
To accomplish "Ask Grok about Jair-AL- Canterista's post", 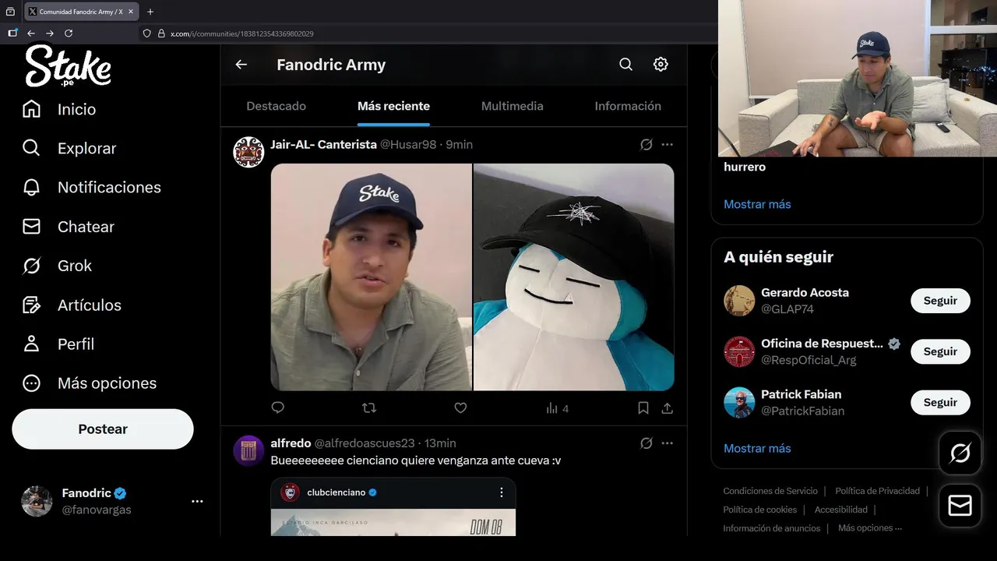I will click(x=646, y=144).
